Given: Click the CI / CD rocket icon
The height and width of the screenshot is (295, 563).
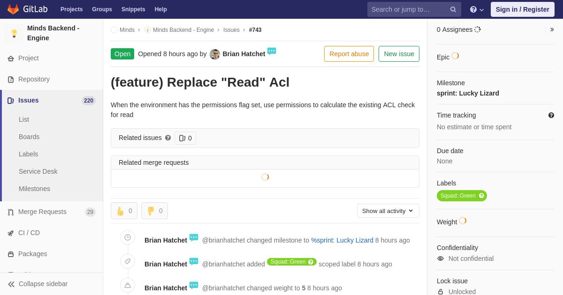Looking at the screenshot, I should [x=11, y=233].
